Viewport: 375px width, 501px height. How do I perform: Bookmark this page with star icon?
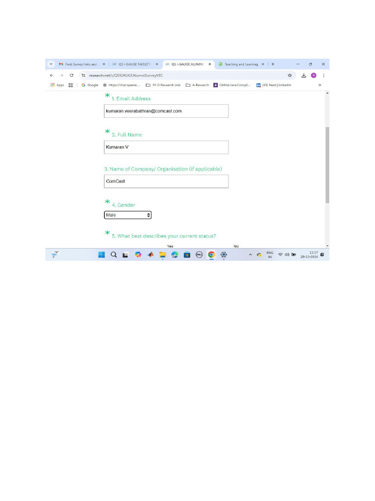point(290,75)
